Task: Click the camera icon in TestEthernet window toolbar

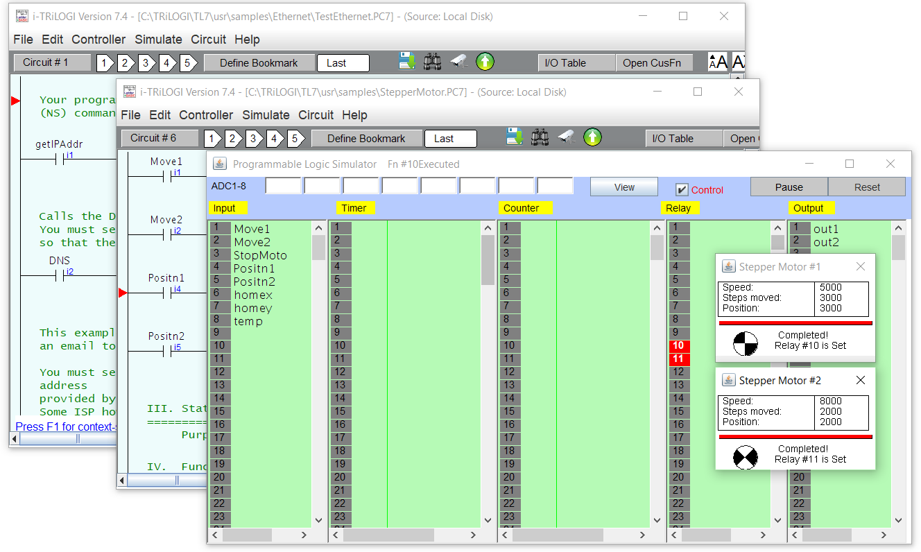Action: point(458,62)
